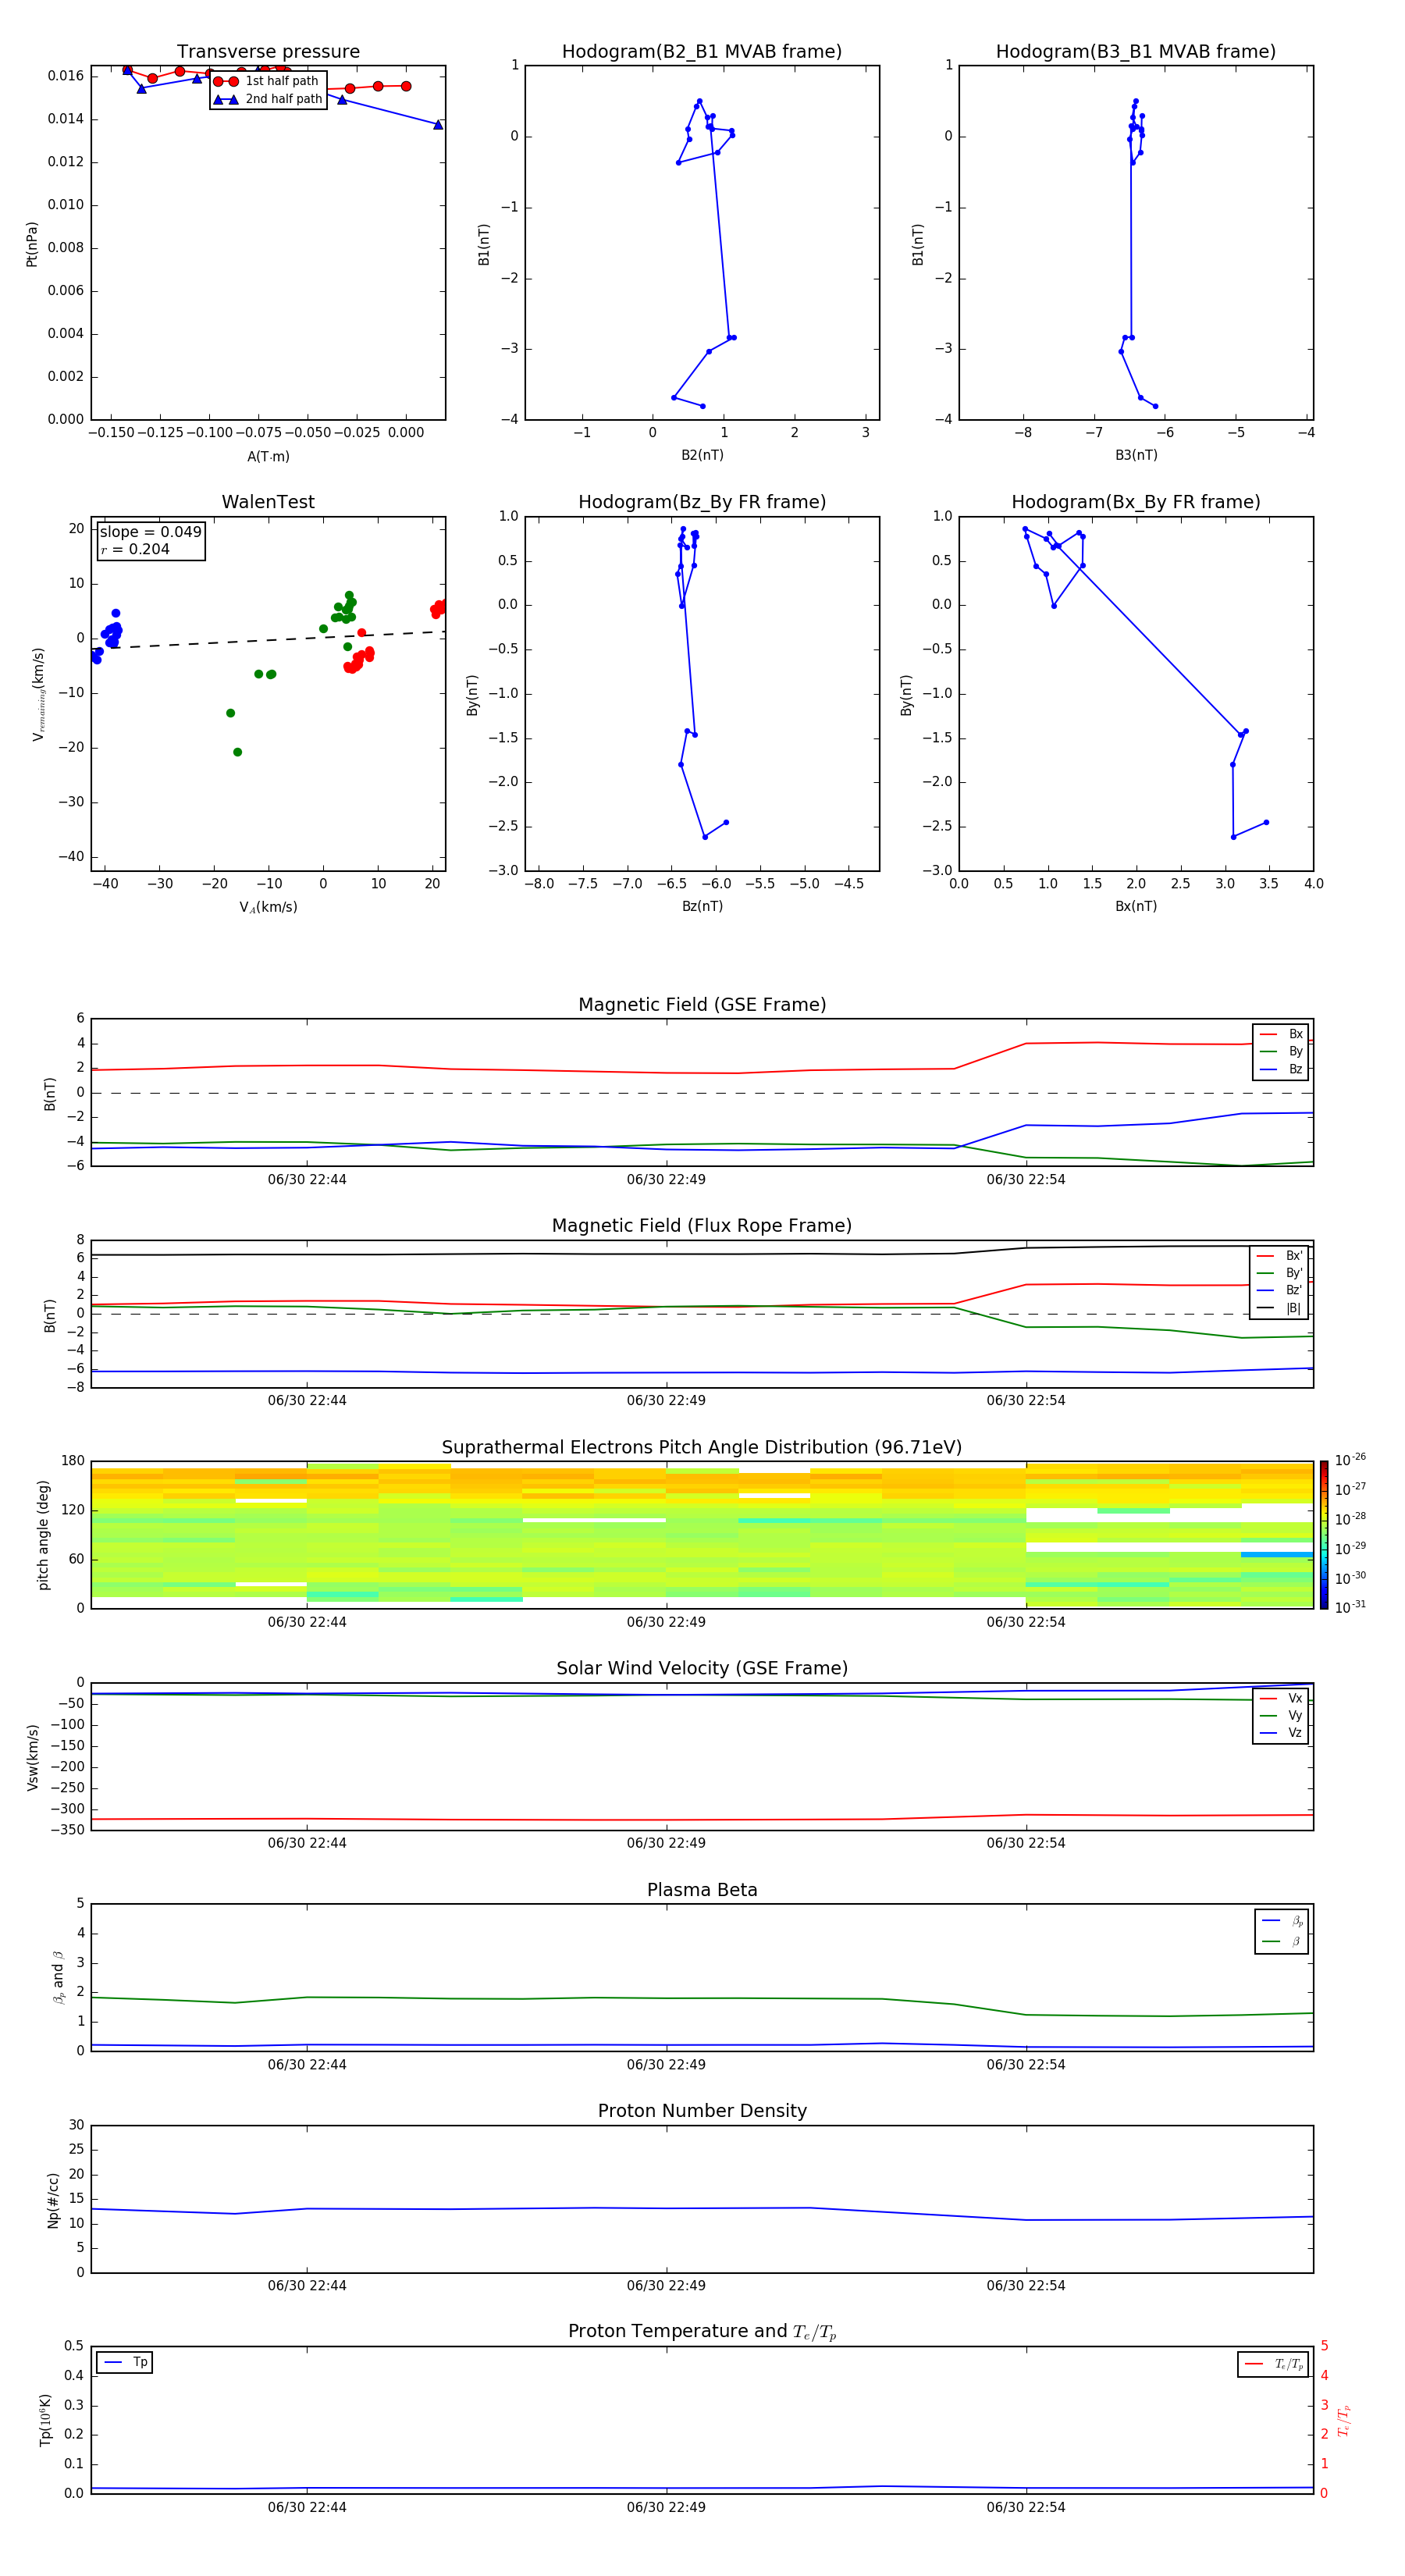The image size is (1405, 2576).
Task: Click the 'Bx' legend entry in GSE magnetic plot
Action: click(1281, 1034)
